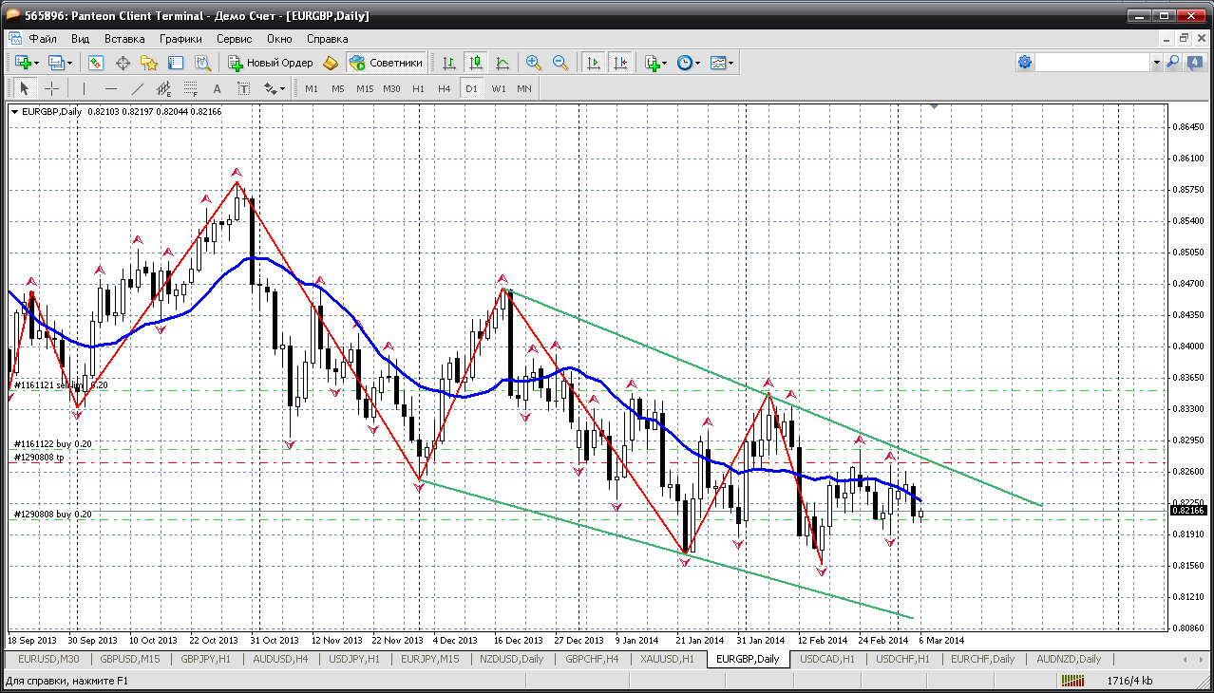Click the Новый Ордер button
This screenshot has height=693, width=1214.
point(270,63)
